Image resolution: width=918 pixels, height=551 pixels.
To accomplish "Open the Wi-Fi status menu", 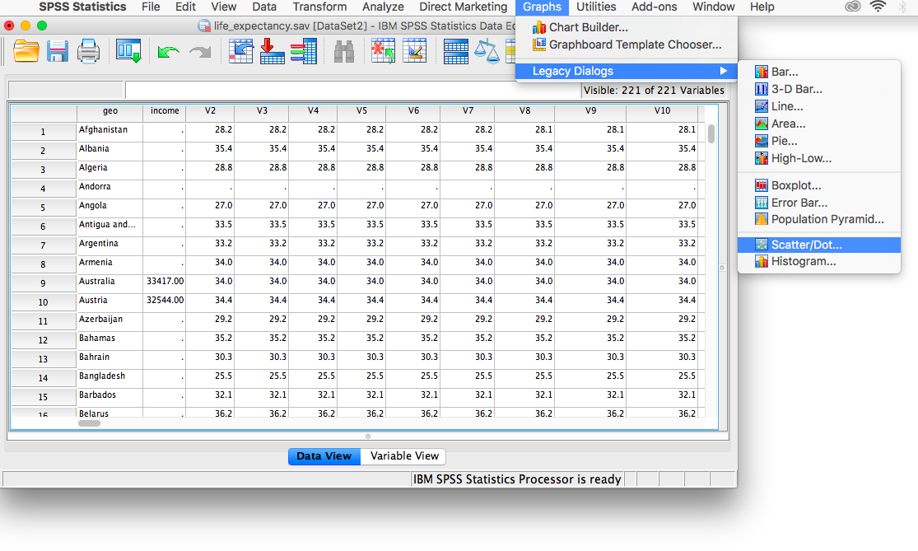I will tap(878, 7).
